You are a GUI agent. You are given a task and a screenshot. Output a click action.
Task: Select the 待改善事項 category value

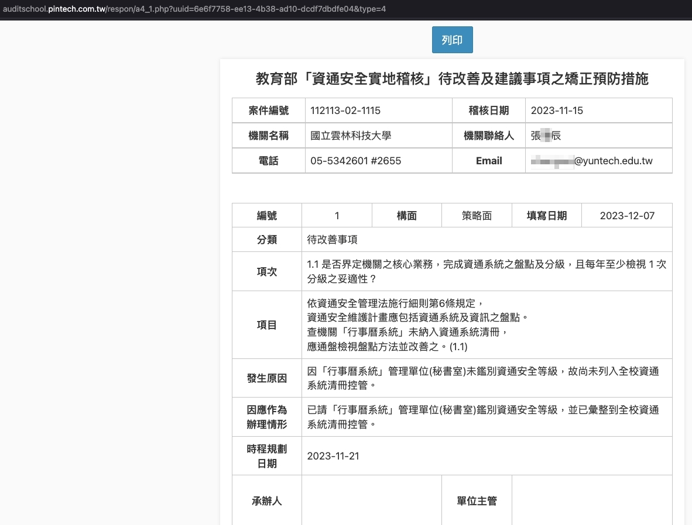pos(333,240)
